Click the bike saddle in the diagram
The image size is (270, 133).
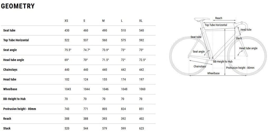(201, 19)
